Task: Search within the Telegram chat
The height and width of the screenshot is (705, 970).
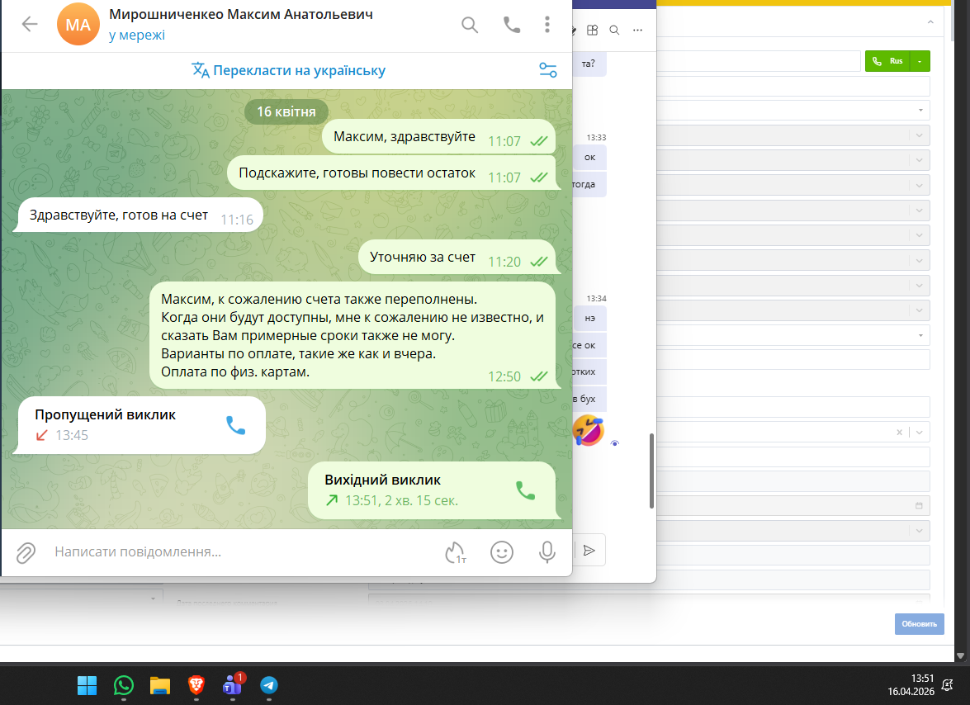Action: pyautogui.click(x=470, y=25)
